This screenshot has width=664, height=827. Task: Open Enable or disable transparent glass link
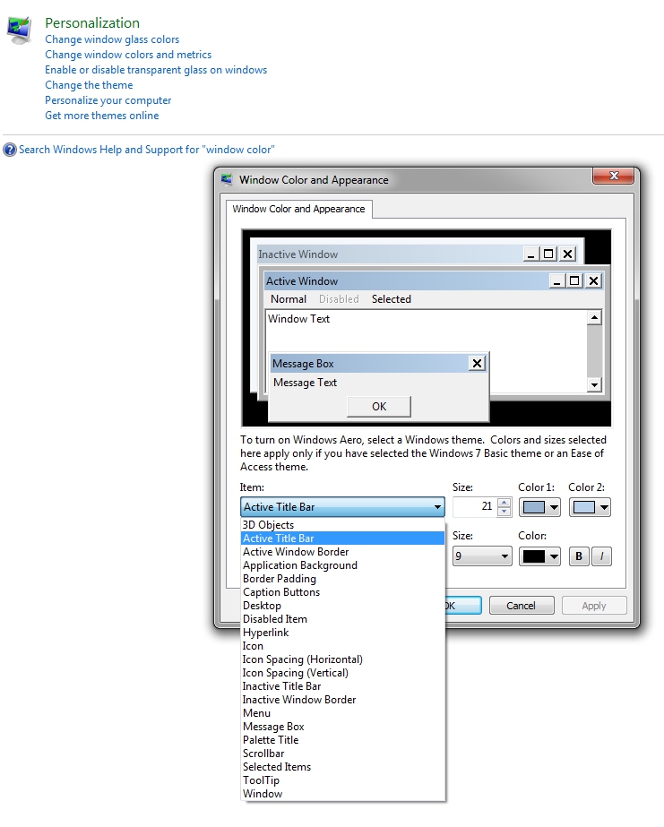156,70
